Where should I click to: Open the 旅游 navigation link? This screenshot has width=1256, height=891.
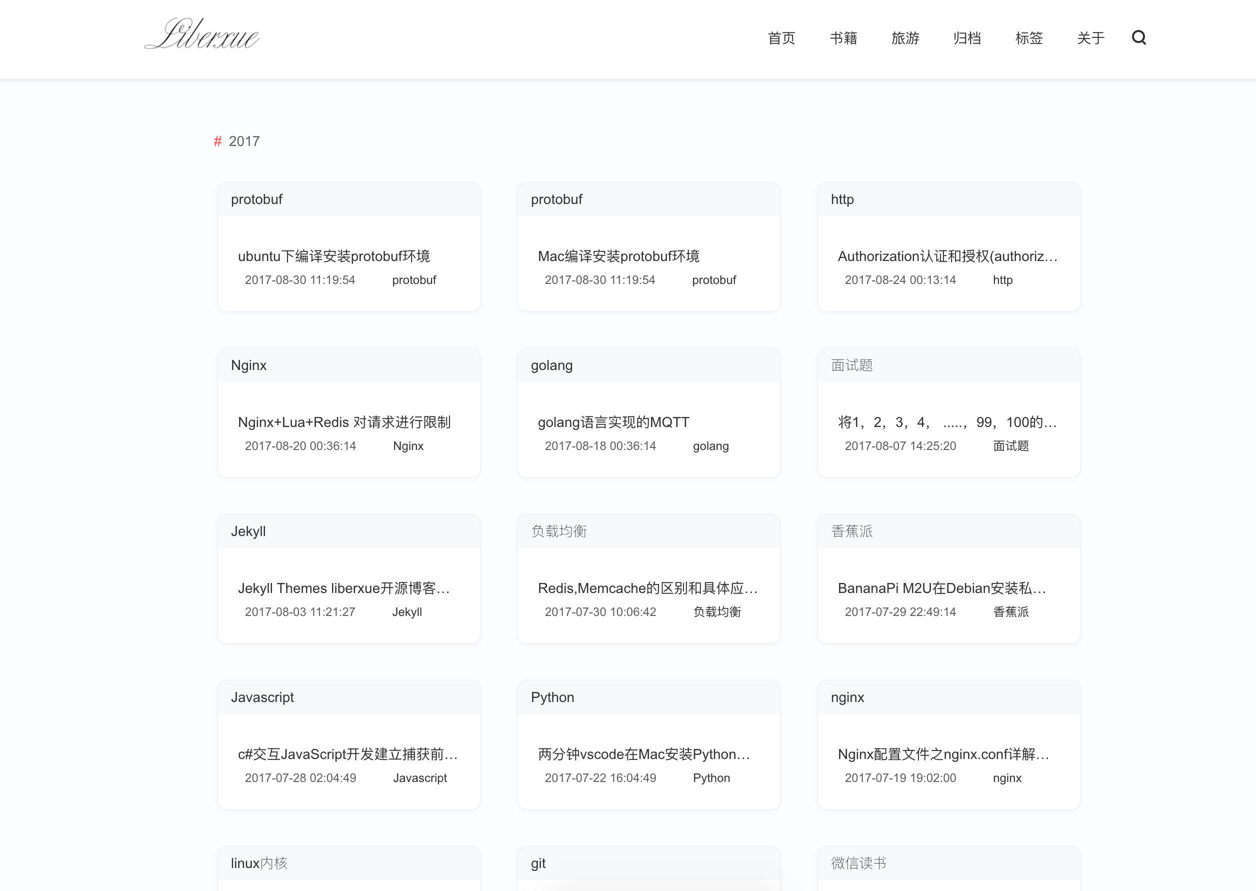tap(905, 38)
